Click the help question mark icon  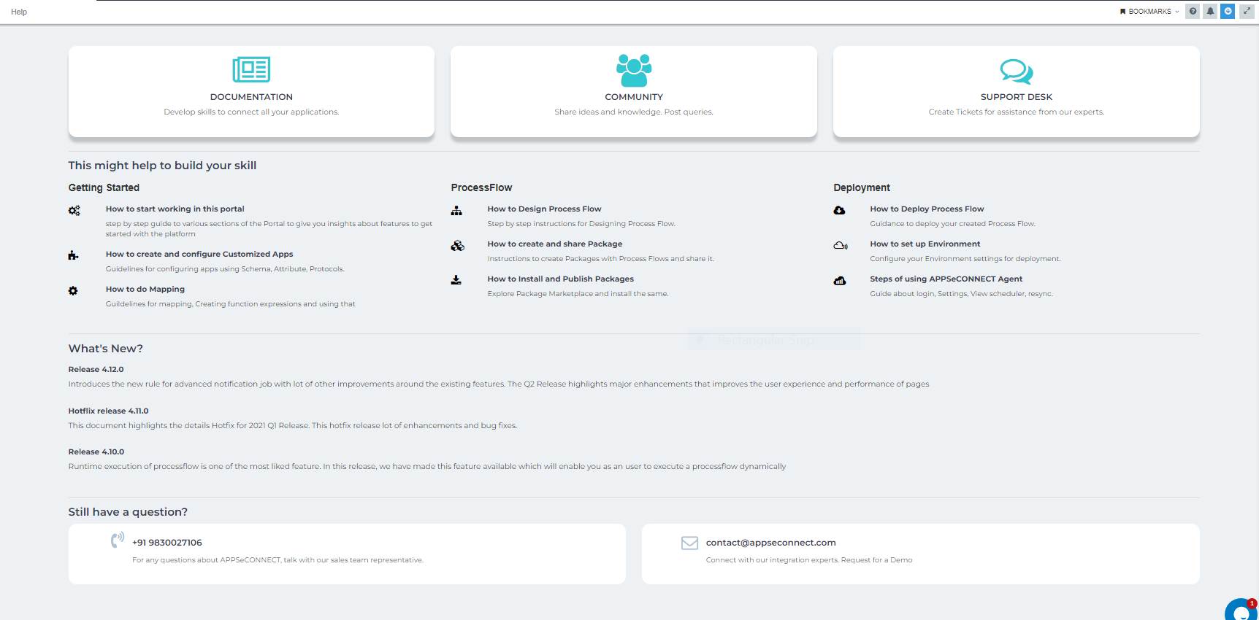click(1193, 12)
